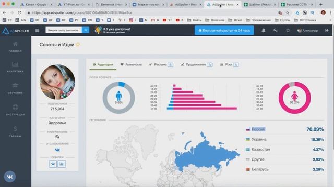Image resolution: width=334 pixels, height=187 pixels.
Task: Open the AdSpoiler logo home link
Action: (16, 31)
